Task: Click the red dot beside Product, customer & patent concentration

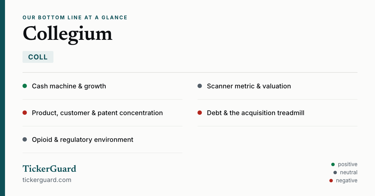Action: pos(25,113)
